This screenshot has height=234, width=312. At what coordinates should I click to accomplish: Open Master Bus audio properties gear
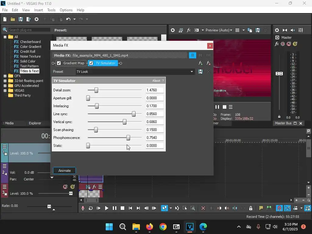pyautogui.click(x=277, y=30)
